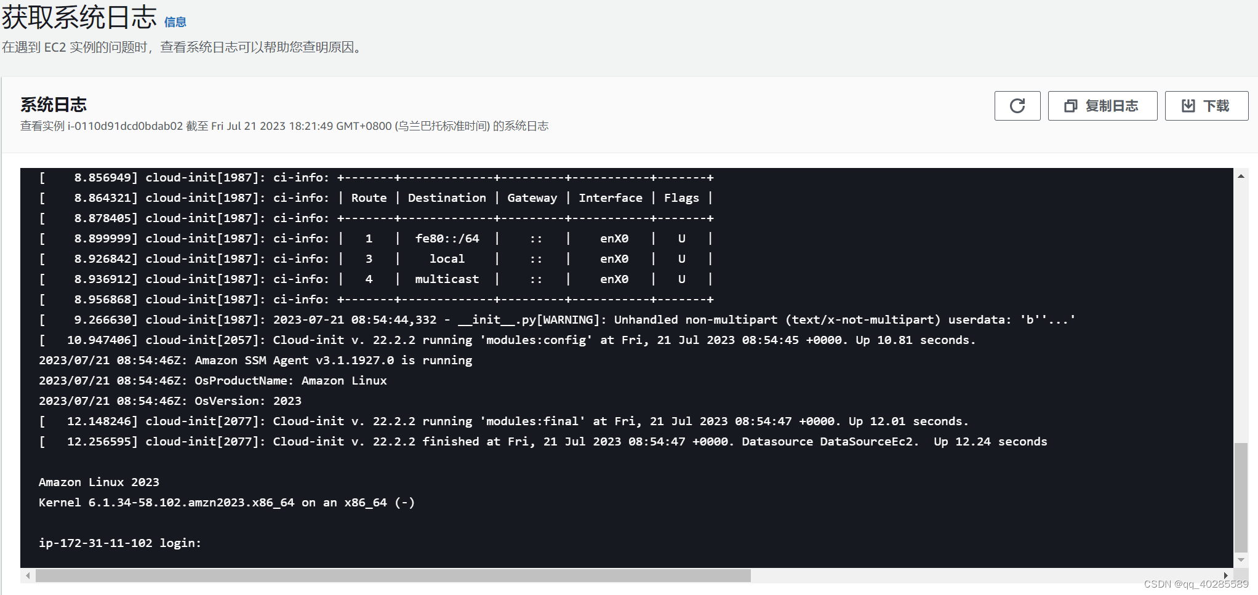The width and height of the screenshot is (1258, 595).
Task: Click the ip-172-31-11-102 login prompt line
Action: click(x=120, y=543)
